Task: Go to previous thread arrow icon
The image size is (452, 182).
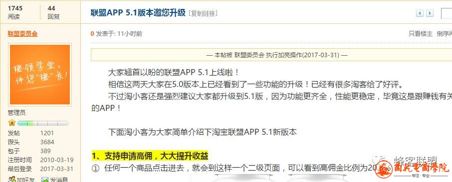Action: 420,13
